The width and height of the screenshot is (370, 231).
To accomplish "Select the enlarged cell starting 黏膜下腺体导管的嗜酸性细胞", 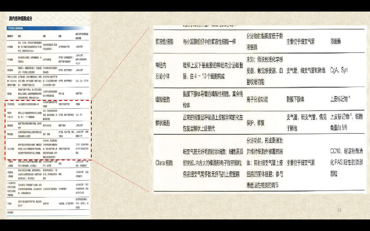I will 213,100.
